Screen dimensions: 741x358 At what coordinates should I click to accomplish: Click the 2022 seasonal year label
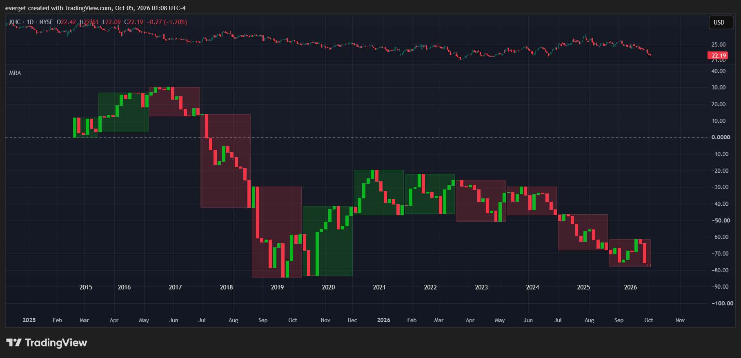(430, 287)
